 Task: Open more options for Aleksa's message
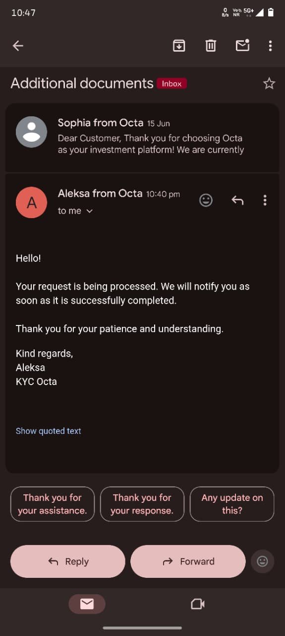click(265, 200)
